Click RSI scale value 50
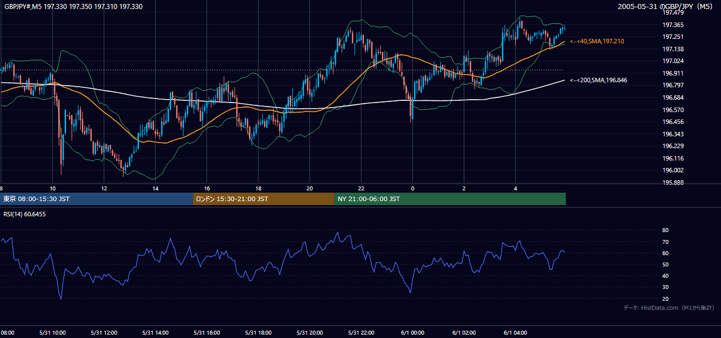Image resolution: width=721 pixels, height=338 pixels. click(665, 264)
